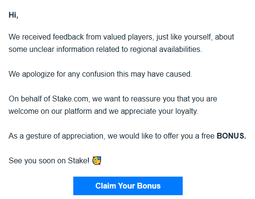Screen dimensions: 255x199
Task: Click the Claim Your Bonus button
Action: click(x=128, y=186)
